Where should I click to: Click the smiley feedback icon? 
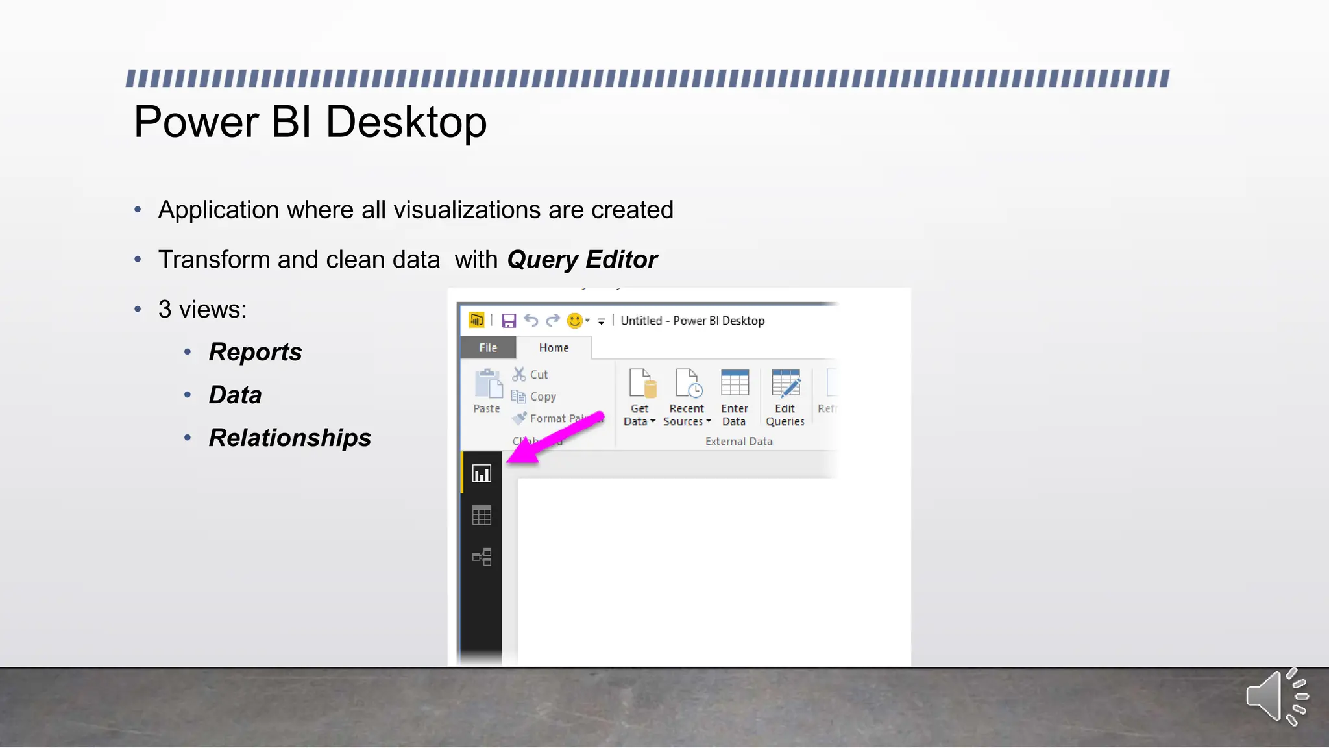click(x=574, y=320)
